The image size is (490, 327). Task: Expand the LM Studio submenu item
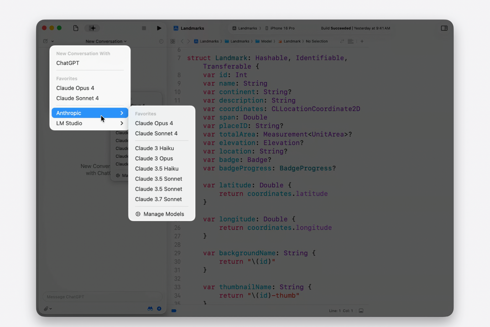tap(90, 123)
